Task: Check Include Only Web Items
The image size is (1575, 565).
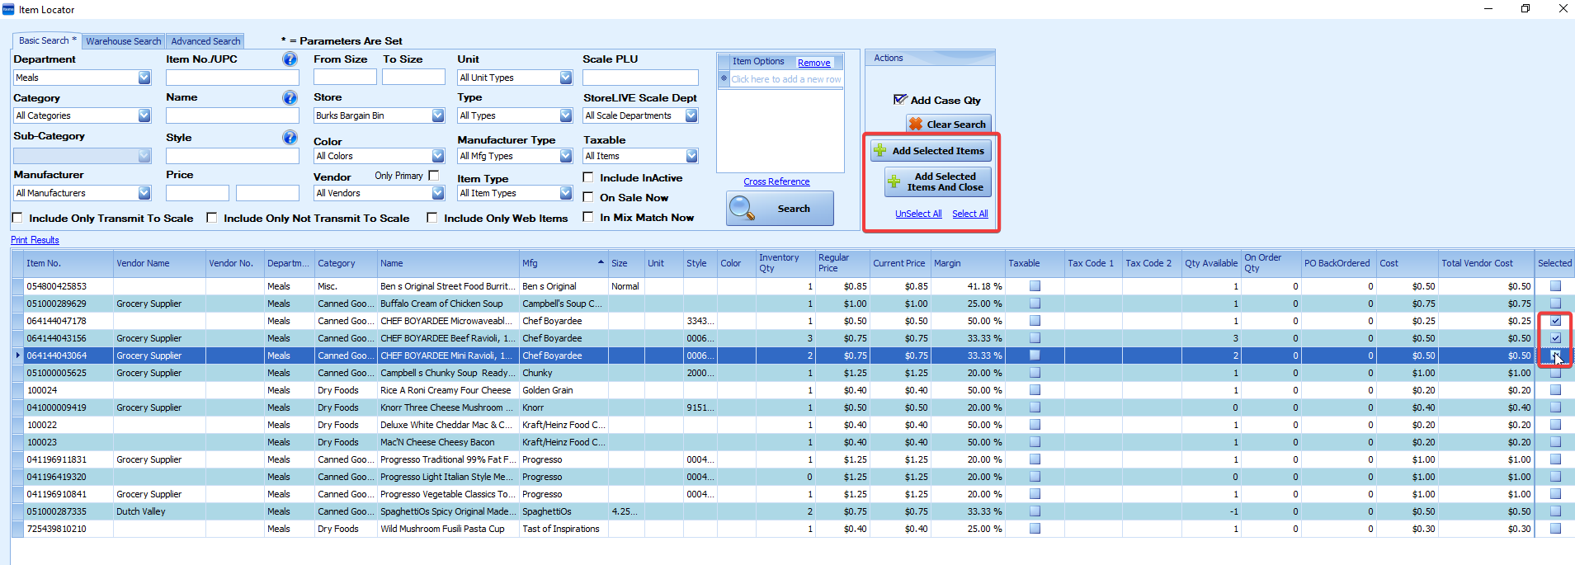Action: (431, 218)
